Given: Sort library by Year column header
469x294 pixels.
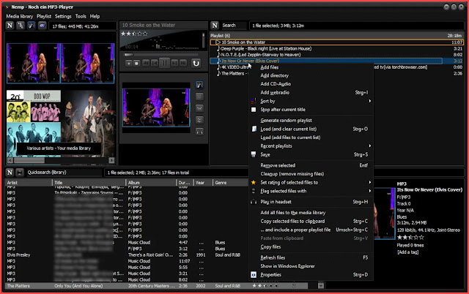Looking at the screenshot, I should 204,182.
